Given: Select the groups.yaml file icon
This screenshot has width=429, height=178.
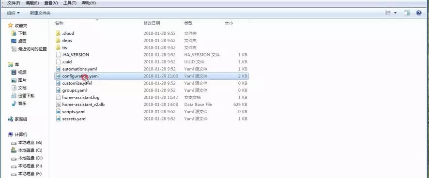Looking at the screenshot, I should coord(58,90).
